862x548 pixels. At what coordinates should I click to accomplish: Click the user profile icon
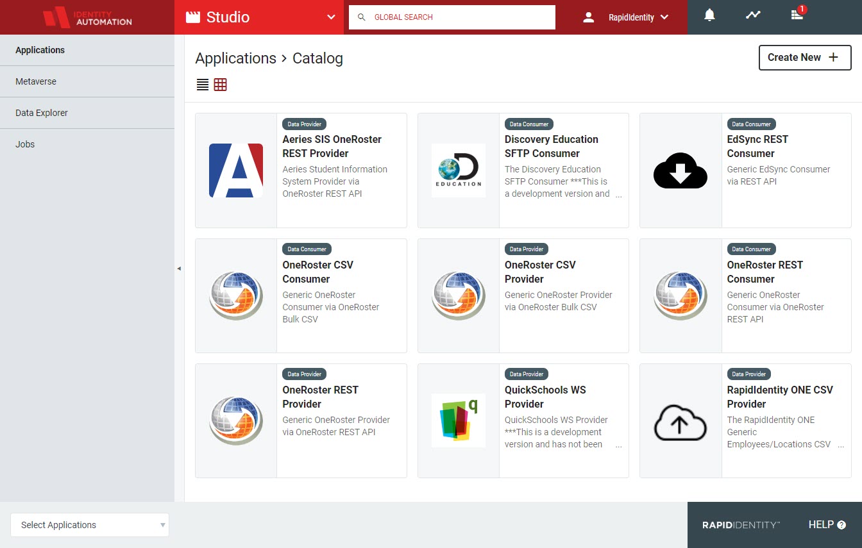(x=589, y=17)
